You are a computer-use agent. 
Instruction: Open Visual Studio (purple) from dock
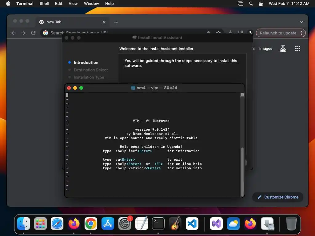pos(216,223)
